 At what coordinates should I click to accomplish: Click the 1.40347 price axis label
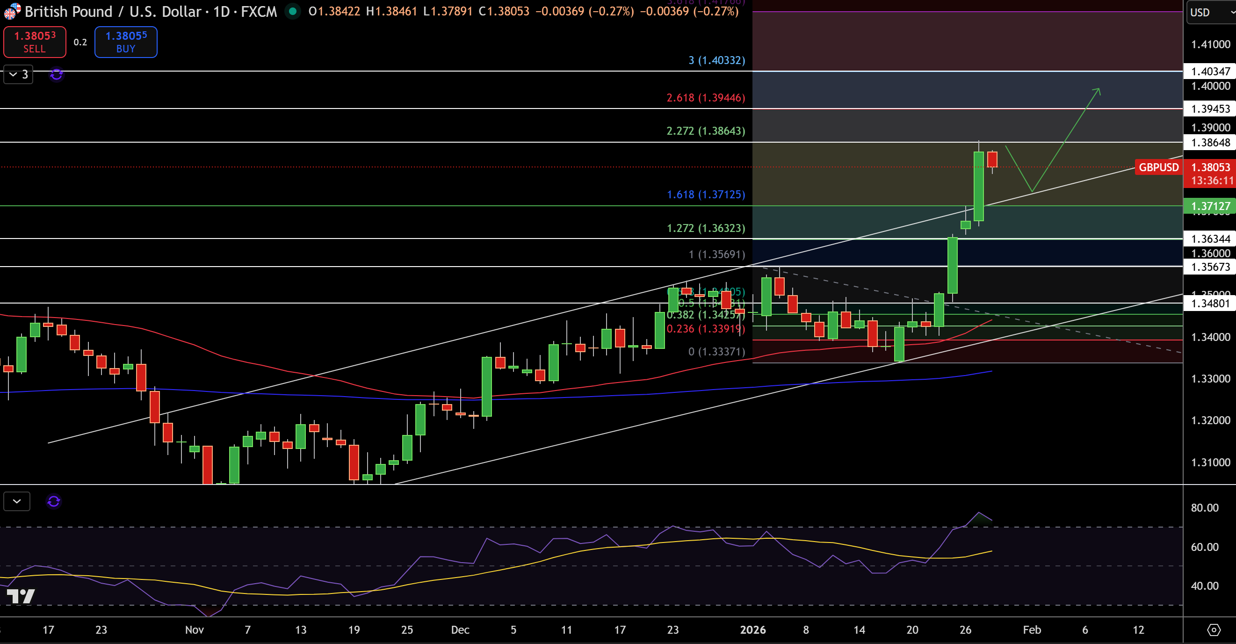[1210, 71]
